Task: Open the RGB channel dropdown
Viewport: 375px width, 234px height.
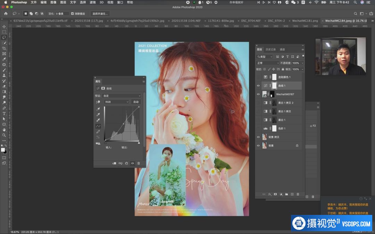Action: pos(116,102)
